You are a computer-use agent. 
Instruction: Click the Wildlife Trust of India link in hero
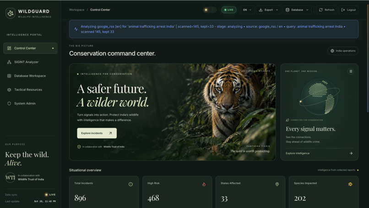click(114, 147)
